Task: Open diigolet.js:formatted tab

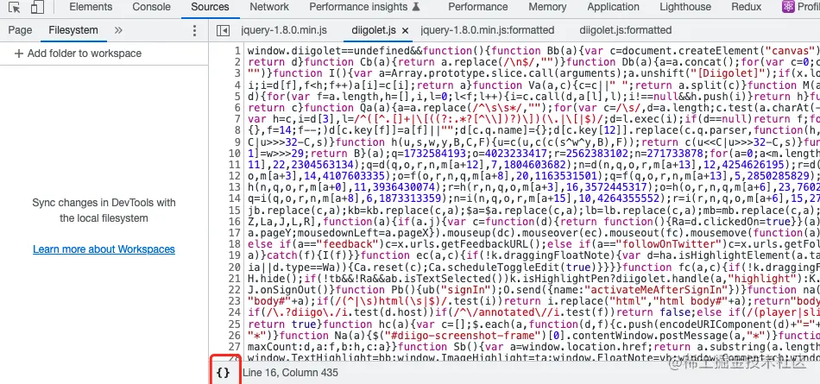Action: 626,30
